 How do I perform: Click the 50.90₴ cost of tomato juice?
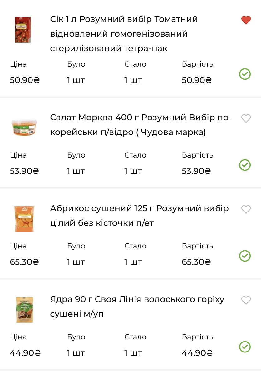coord(197,80)
